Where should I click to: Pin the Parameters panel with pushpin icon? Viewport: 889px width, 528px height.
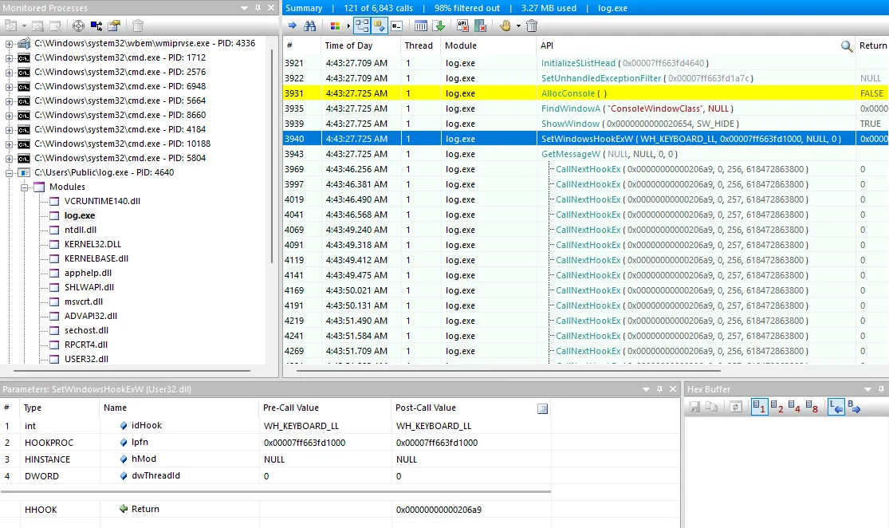point(659,389)
